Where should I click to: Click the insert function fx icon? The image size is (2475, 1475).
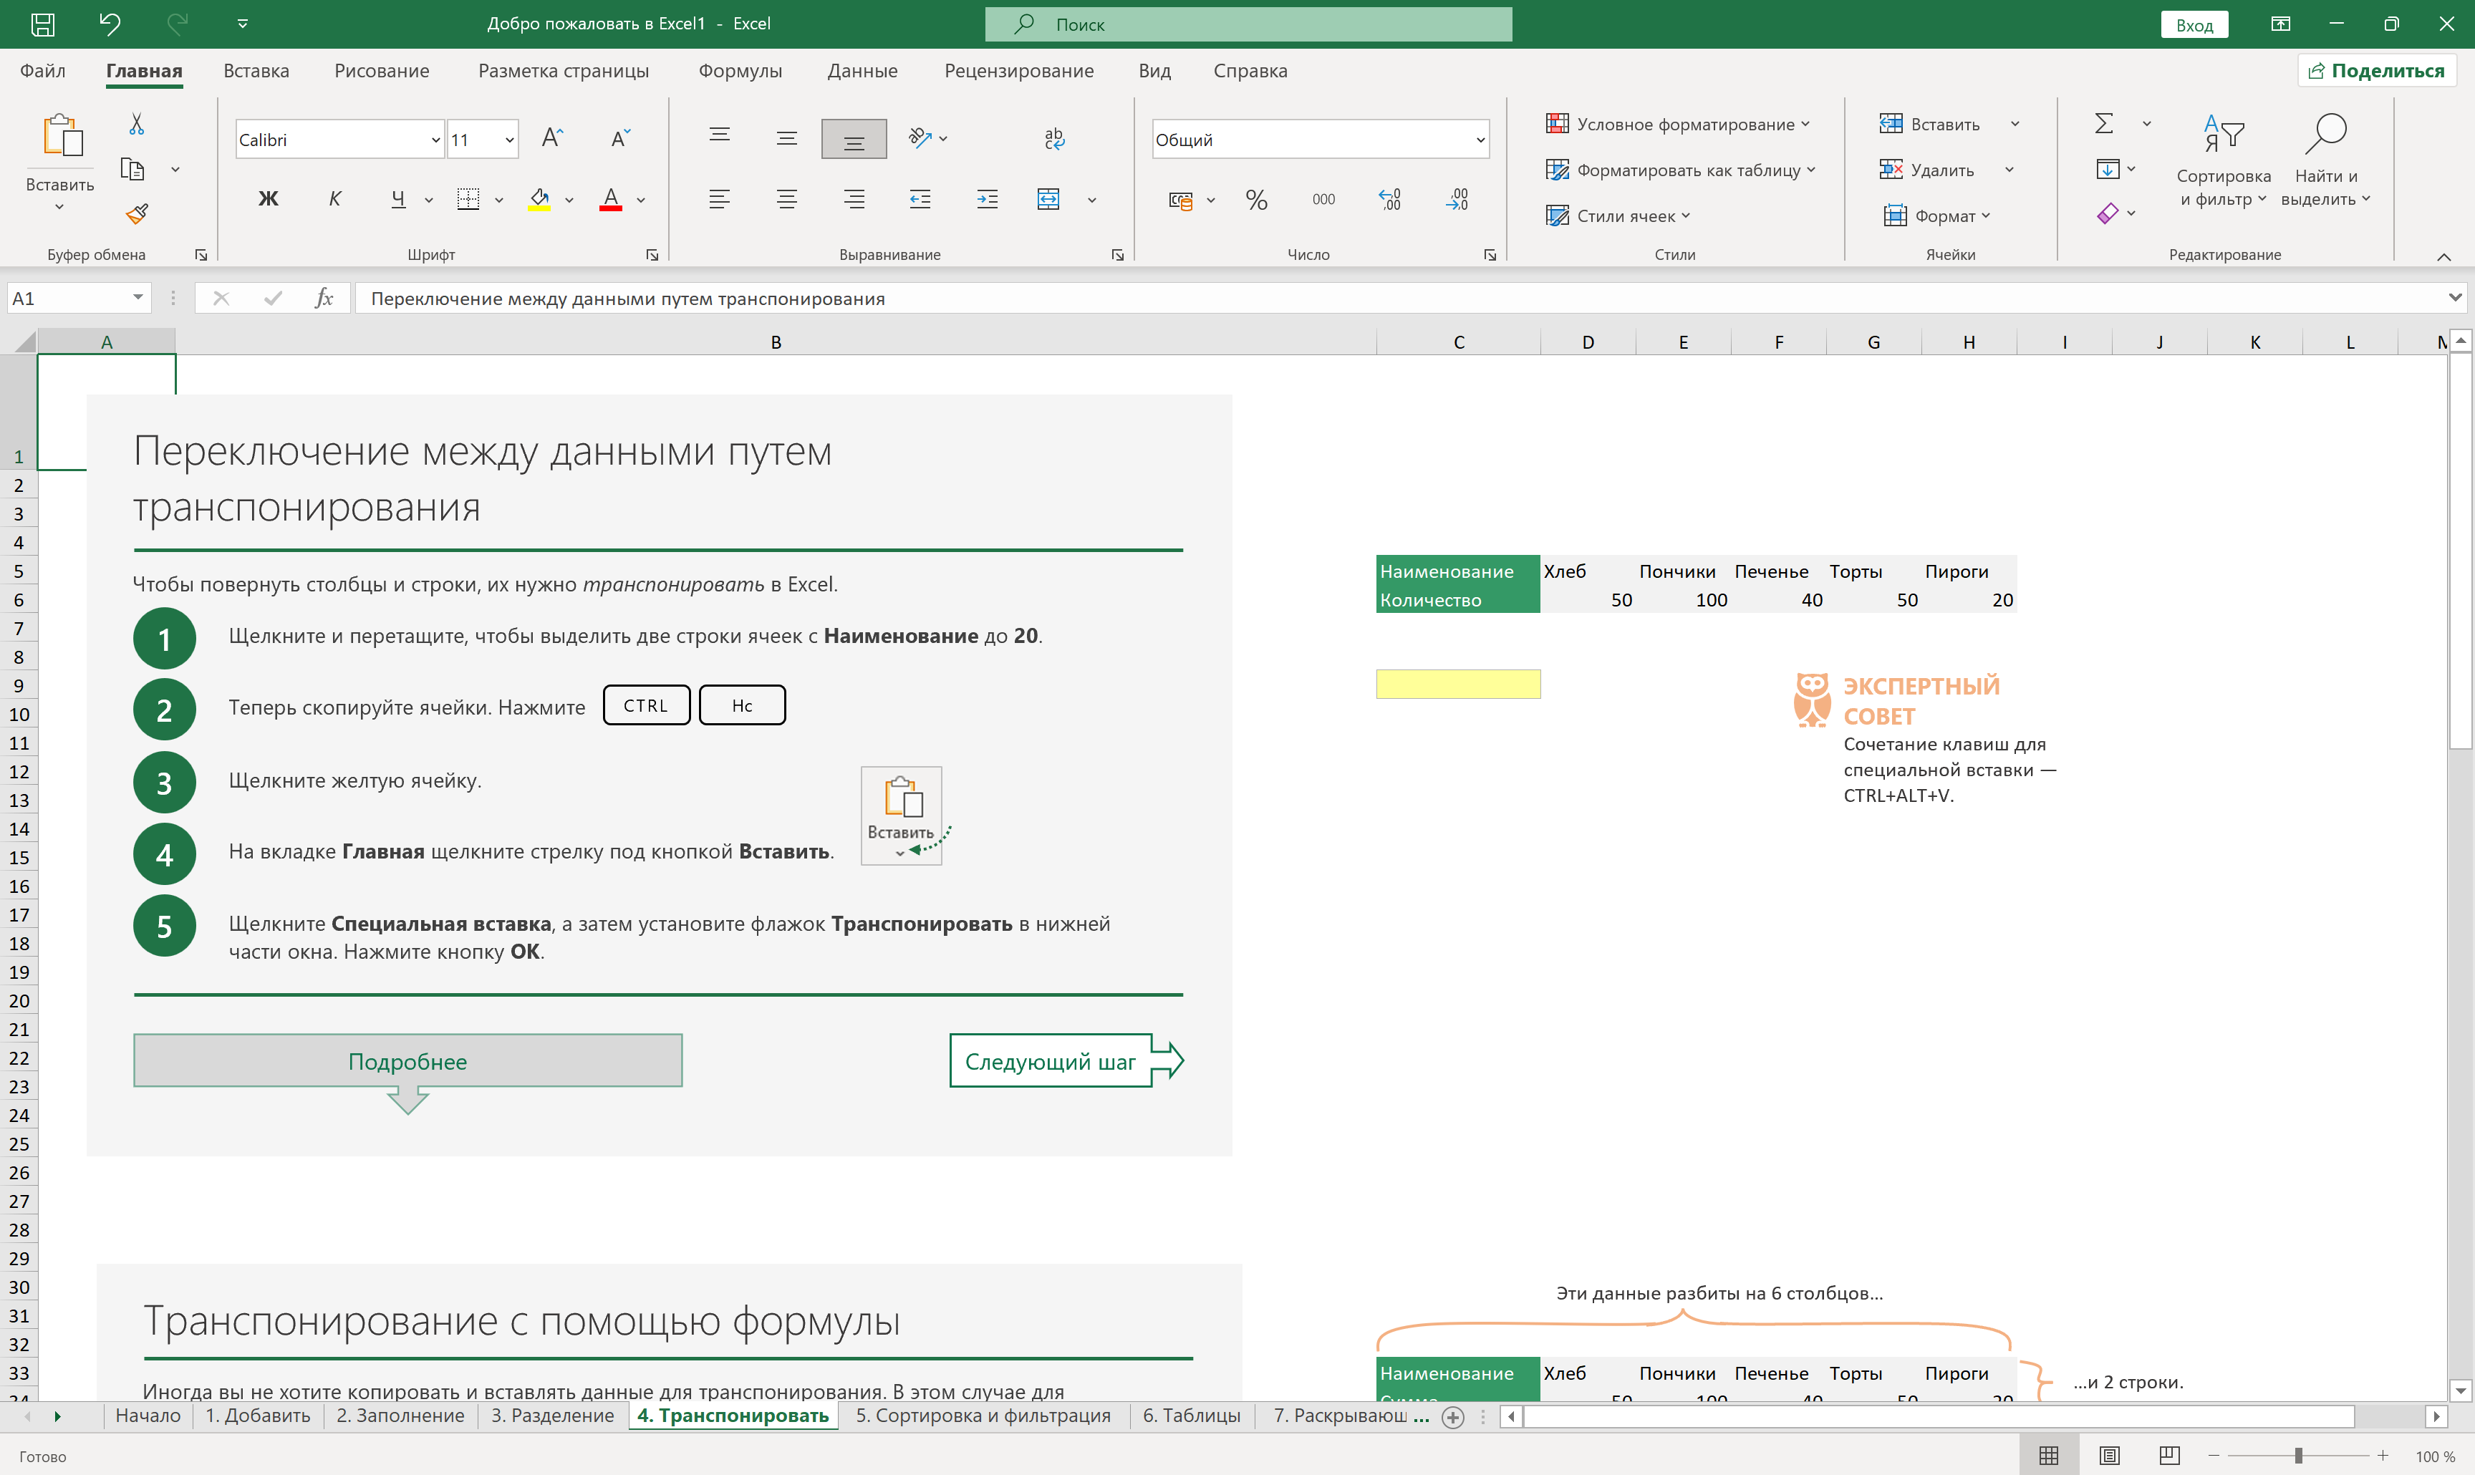[323, 298]
